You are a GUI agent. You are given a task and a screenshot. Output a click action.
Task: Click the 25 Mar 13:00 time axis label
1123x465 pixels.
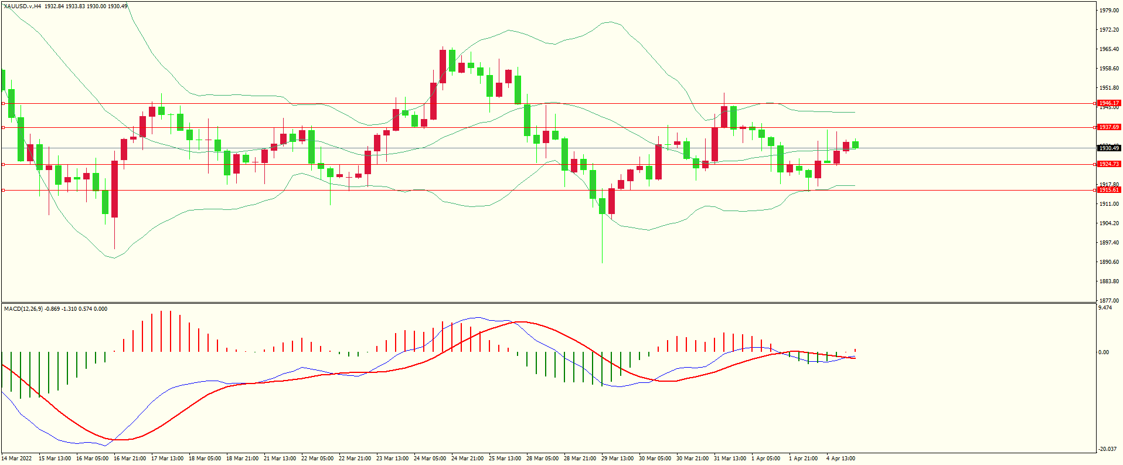click(x=505, y=459)
